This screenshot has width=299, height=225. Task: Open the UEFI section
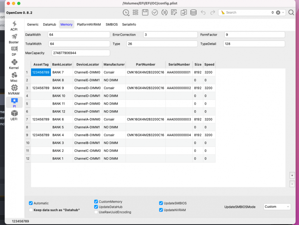[x=14, y=115]
